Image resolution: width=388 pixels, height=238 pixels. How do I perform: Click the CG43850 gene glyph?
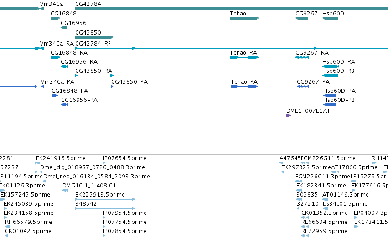(x=94, y=37)
